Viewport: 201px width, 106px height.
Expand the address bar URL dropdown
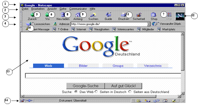(149, 24)
